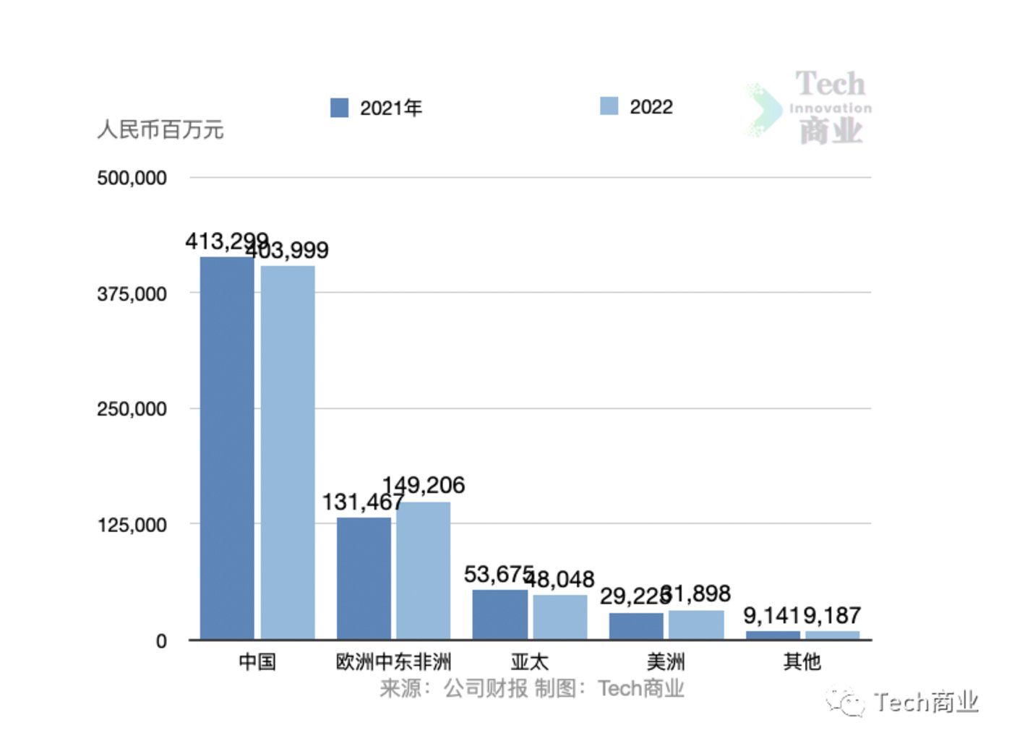1012x746 pixels.
Task: Click the dark blue 2021年 legend swatch
Action: click(x=339, y=108)
